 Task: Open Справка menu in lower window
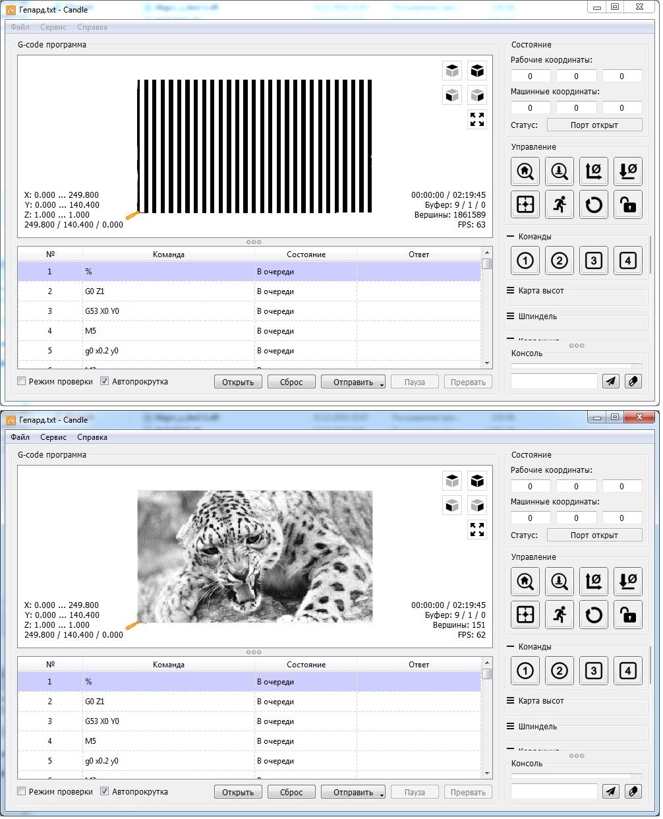[92, 437]
